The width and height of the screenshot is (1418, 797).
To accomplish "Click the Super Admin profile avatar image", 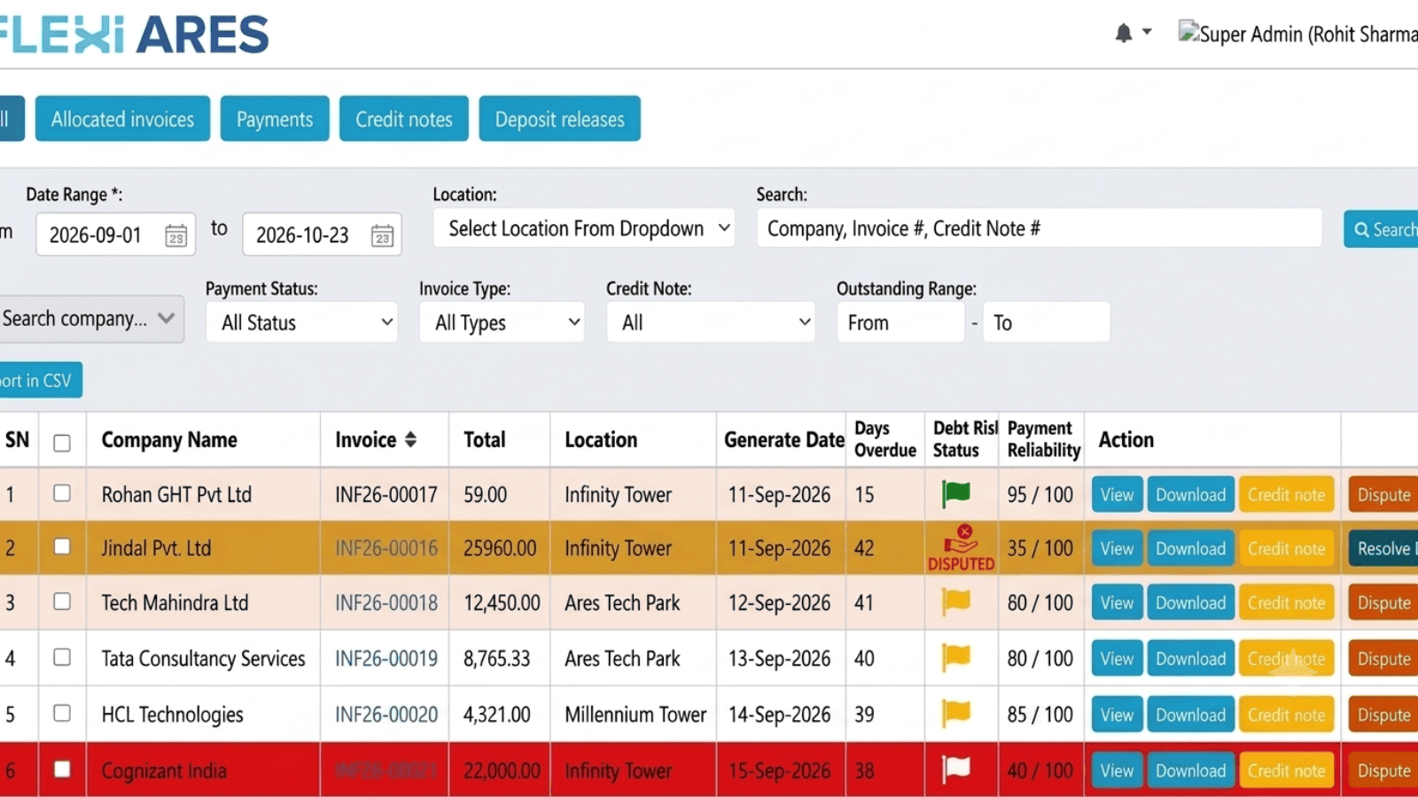I will click(x=1188, y=32).
